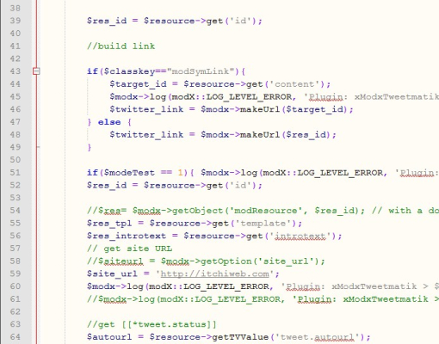Click $target_id declaration on line 44
Image resolution: width=439 pixels, height=344 pixels.
click(138, 84)
